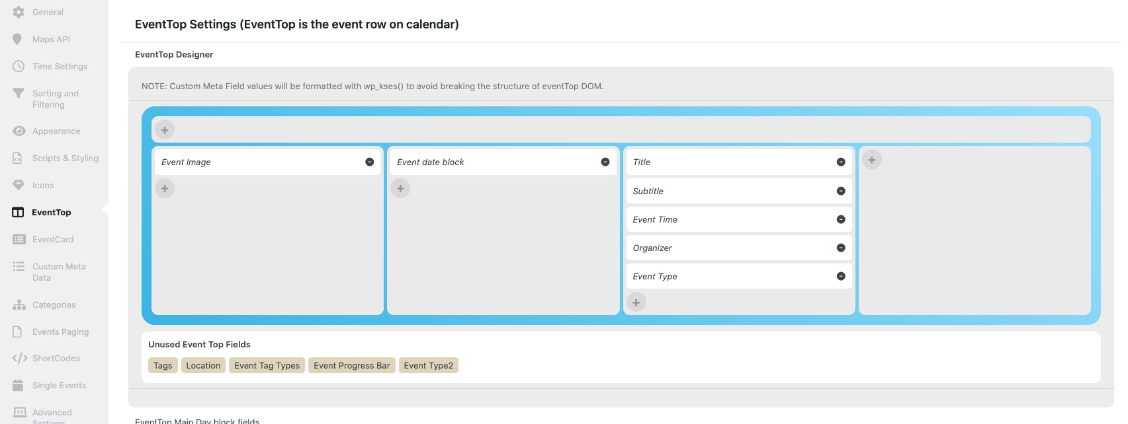Click the EventCard list icon

tap(19, 239)
